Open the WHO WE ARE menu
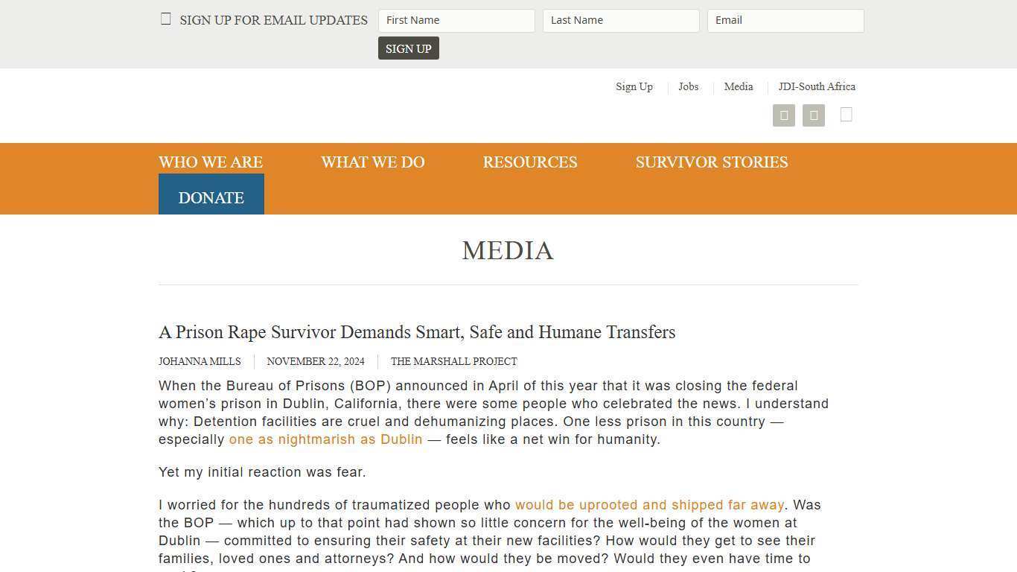The width and height of the screenshot is (1017, 572). click(x=211, y=162)
